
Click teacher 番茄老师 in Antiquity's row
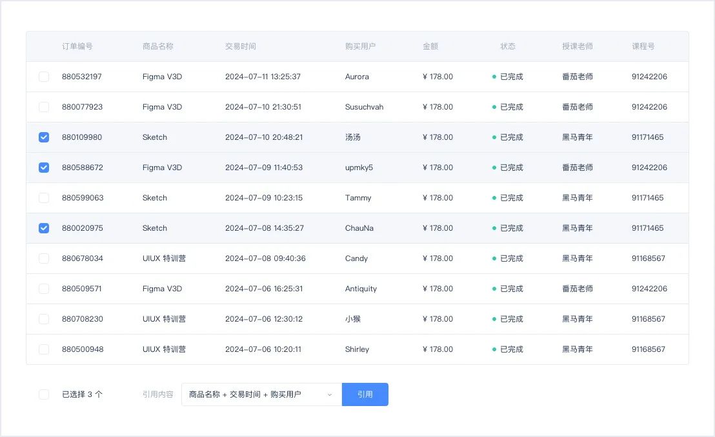click(578, 289)
